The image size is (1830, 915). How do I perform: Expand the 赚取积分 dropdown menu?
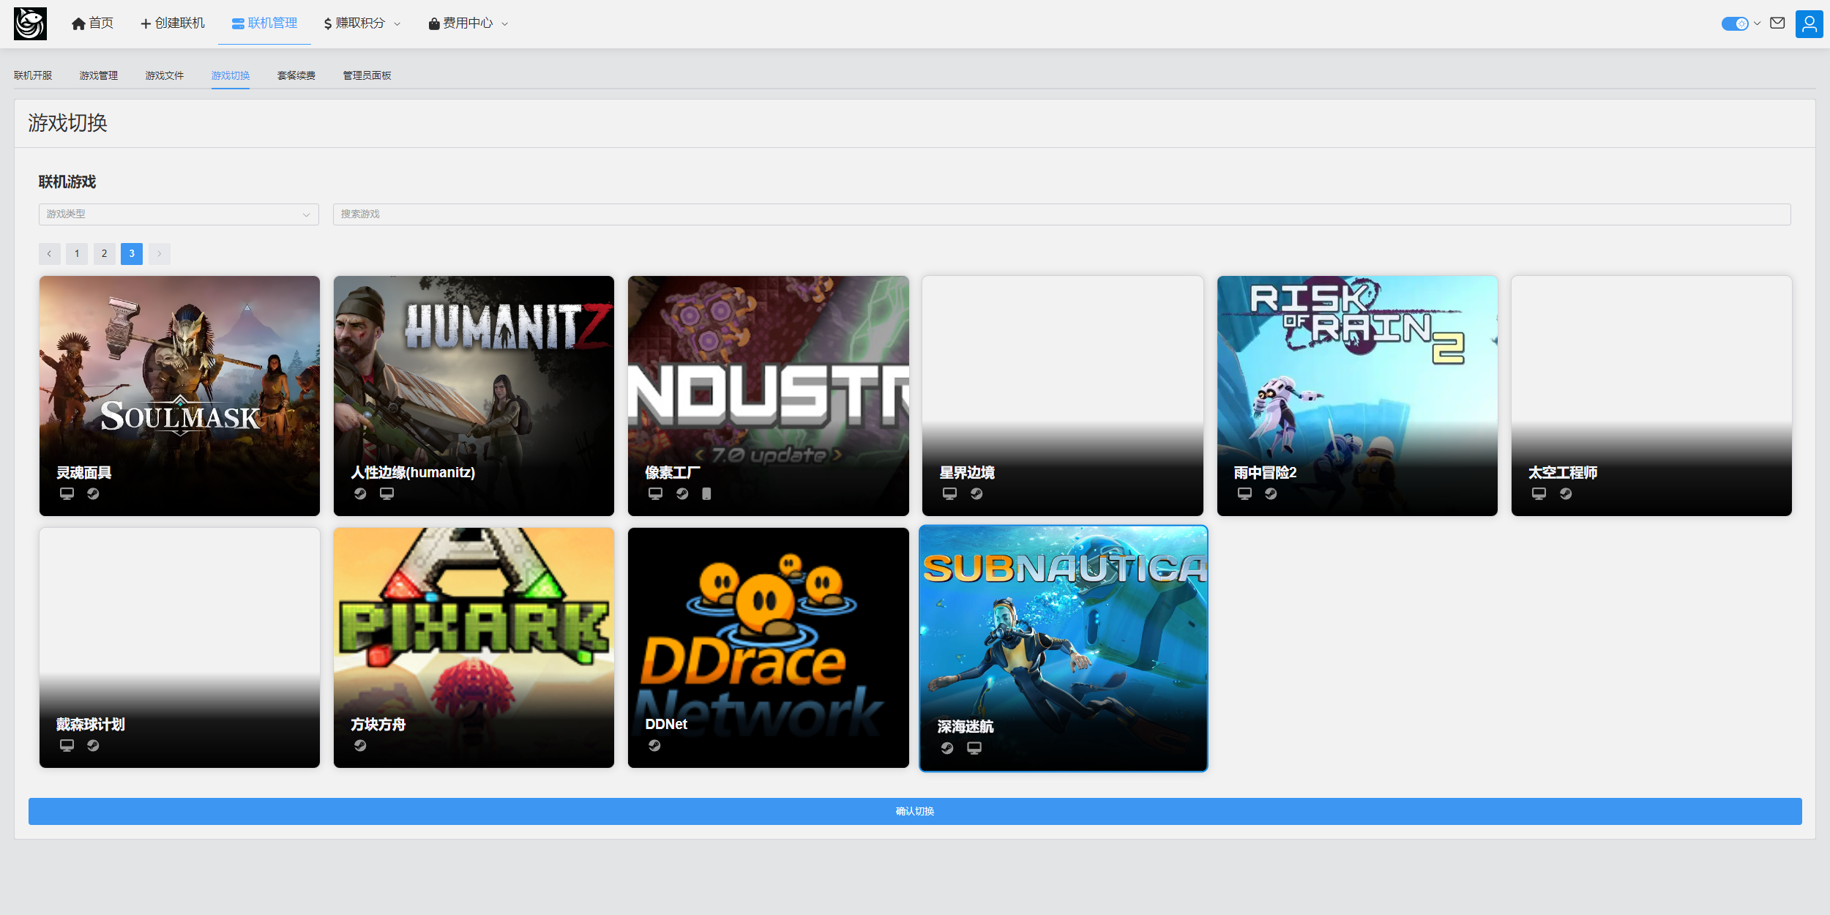362,23
